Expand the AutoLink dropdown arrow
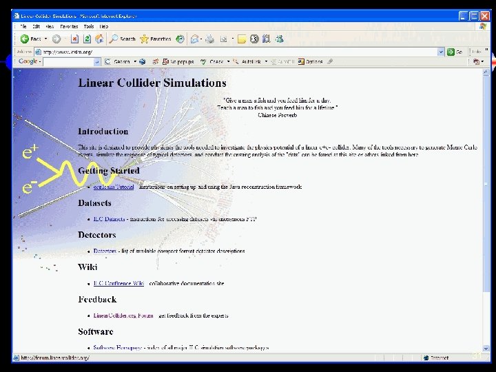This screenshot has width=496, height=372. [x=266, y=62]
